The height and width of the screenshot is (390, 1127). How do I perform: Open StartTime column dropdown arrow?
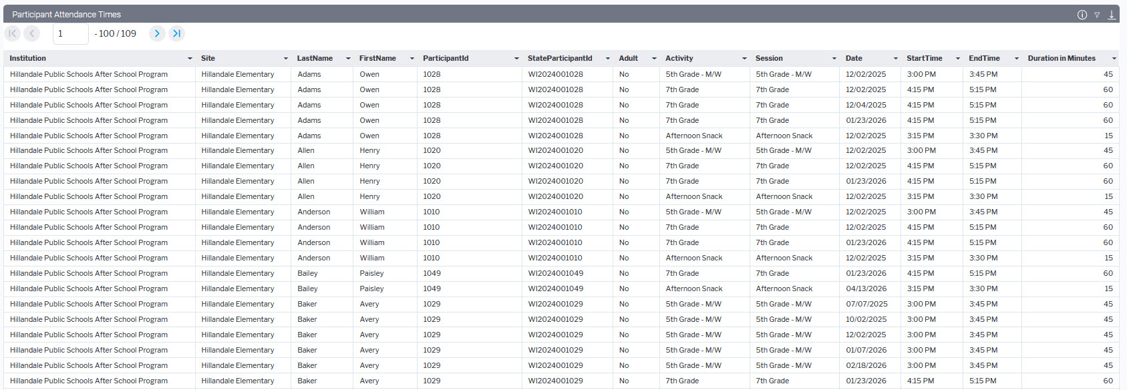pos(958,59)
